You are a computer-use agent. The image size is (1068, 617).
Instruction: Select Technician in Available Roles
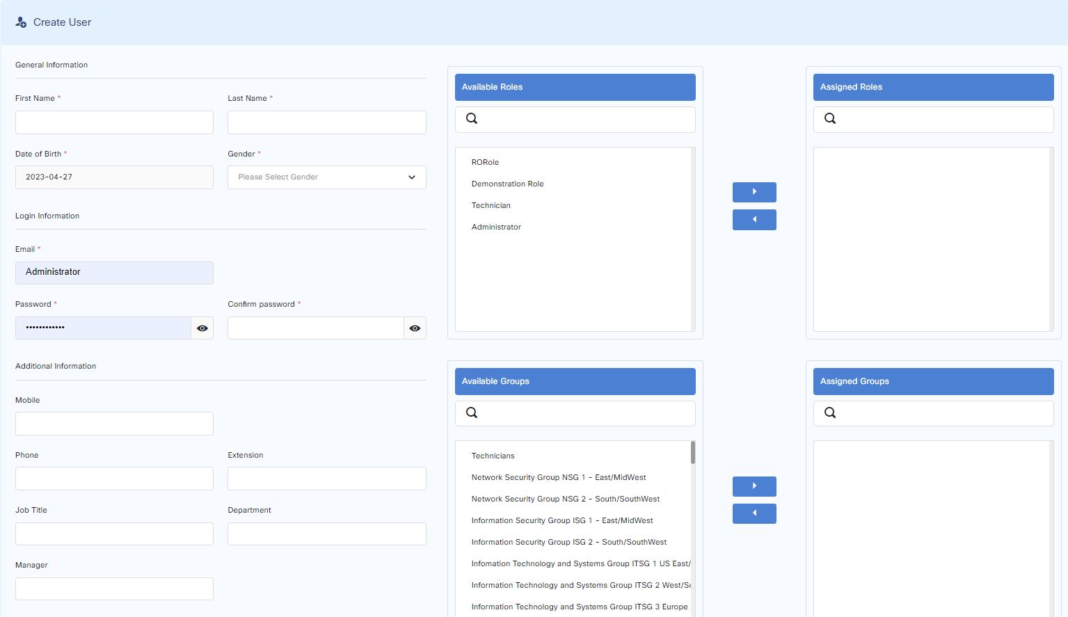(x=491, y=205)
